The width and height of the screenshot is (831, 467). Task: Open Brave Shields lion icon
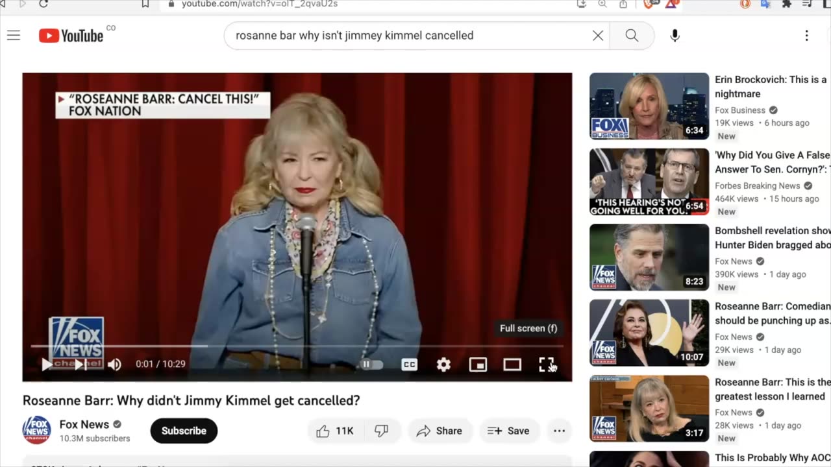[649, 4]
